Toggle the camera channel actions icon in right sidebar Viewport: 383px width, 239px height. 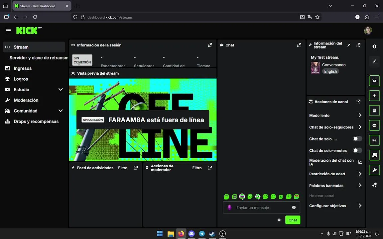[374, 155]
